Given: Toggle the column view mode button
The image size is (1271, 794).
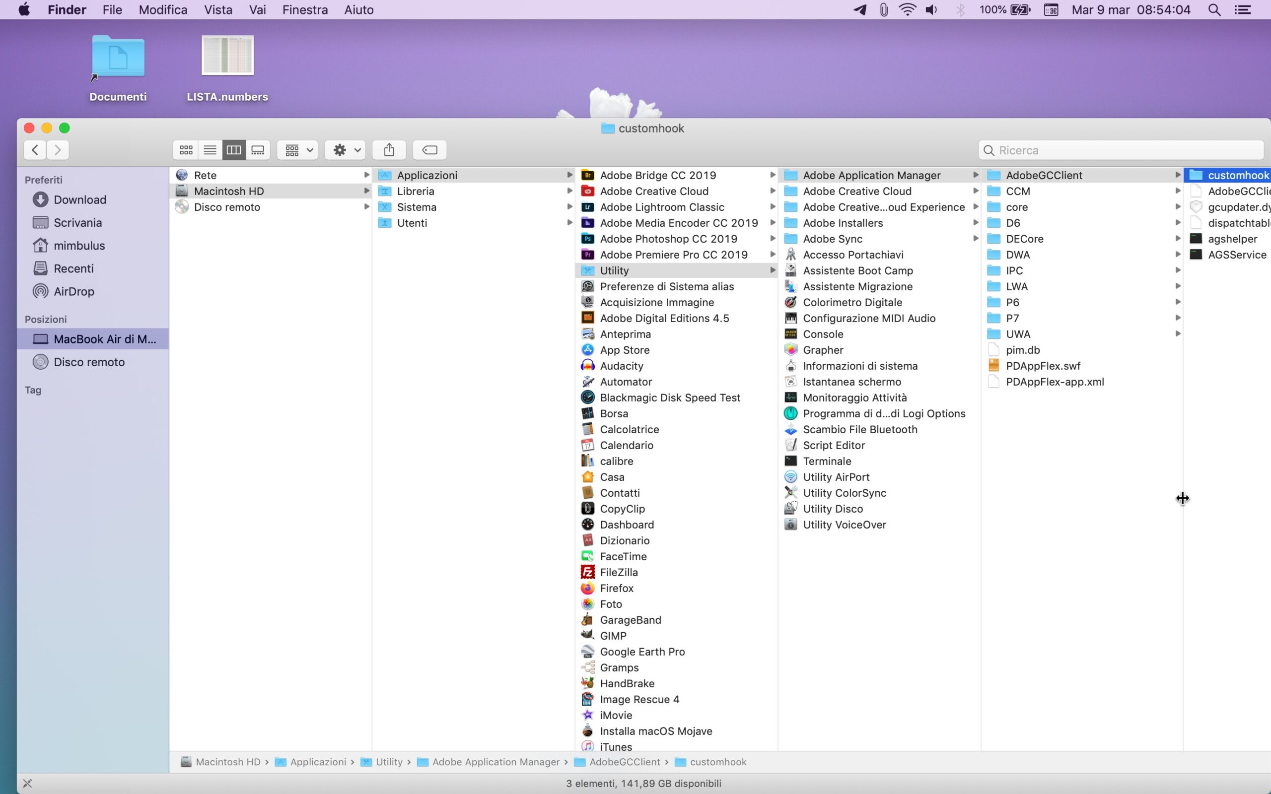Looking at the screenshot, I should [234, 150].
